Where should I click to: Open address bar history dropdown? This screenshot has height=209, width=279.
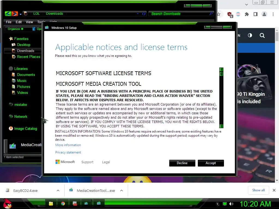coord(138,14)
